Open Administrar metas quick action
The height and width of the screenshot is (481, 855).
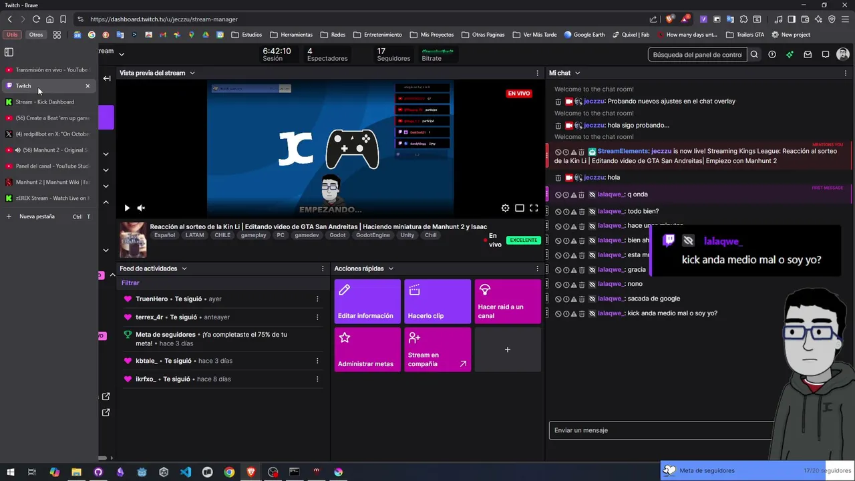click(367, 349)
